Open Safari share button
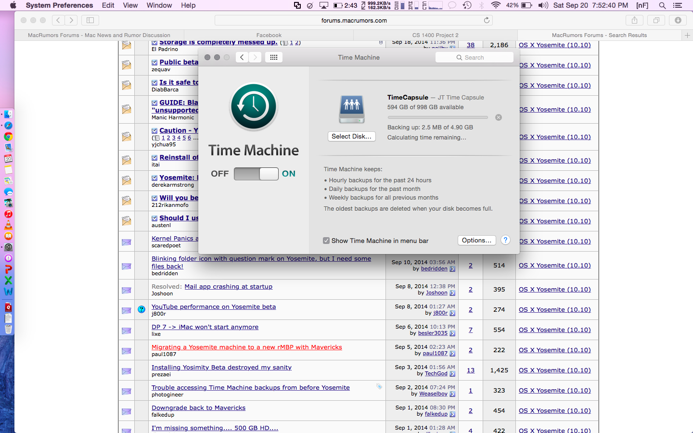 [634, 20]
